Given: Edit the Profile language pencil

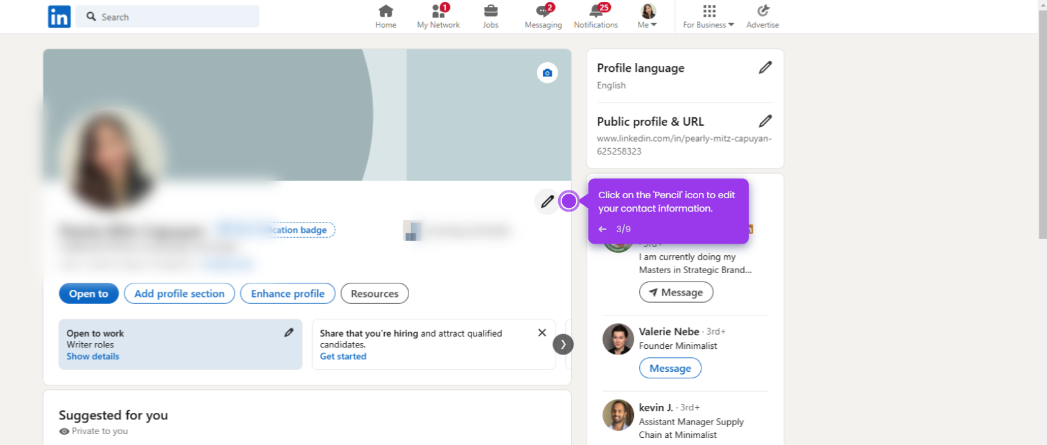Looking at the screenshot, I should click(765, 67).
